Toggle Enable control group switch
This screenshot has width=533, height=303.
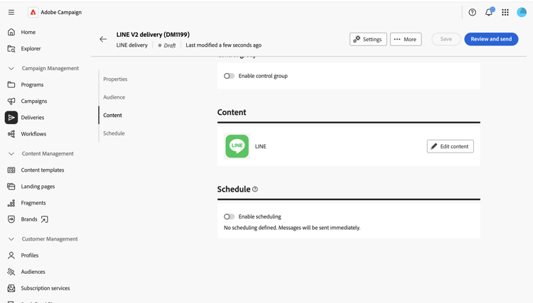(x=229, y=76)
